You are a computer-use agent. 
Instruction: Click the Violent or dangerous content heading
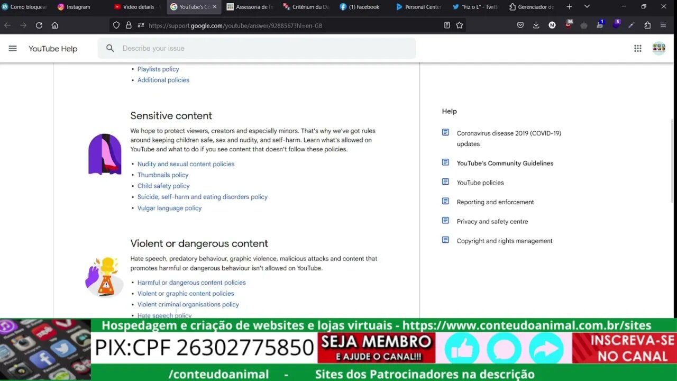click(199, 243)
